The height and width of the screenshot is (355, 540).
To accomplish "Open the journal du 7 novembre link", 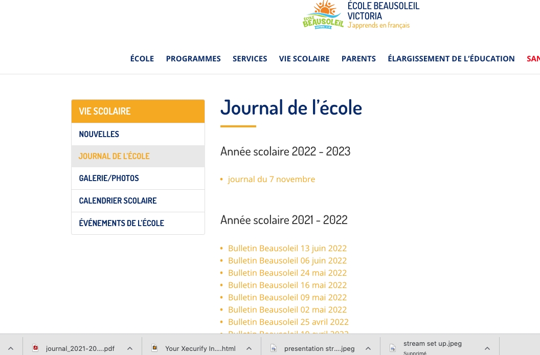I will click(x=272, y=179).
